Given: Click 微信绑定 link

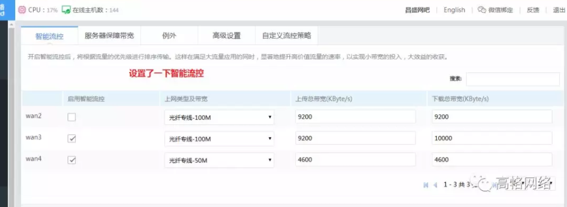Looking at the screenshot, I should pyautogui.click(x=500, y=10).
